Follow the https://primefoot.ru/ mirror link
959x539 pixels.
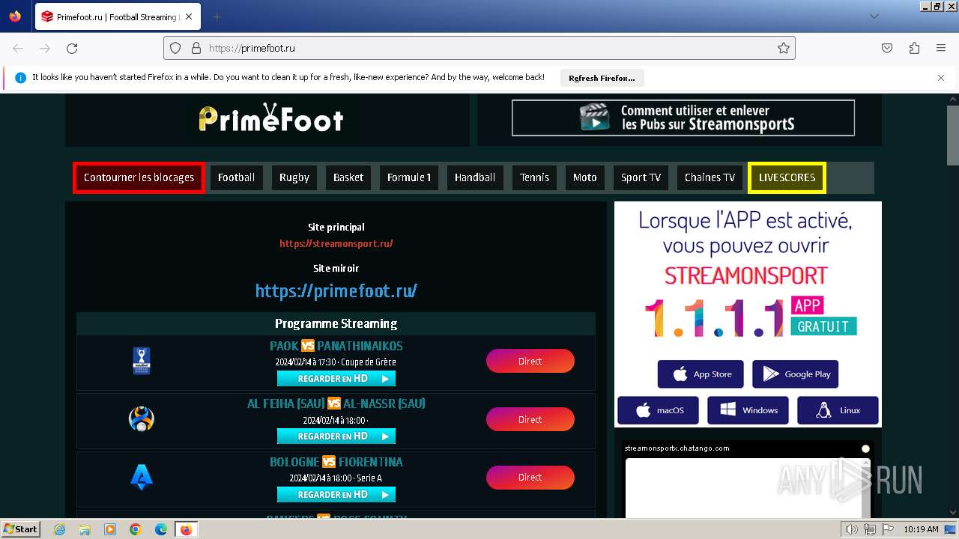coord(336,290)
